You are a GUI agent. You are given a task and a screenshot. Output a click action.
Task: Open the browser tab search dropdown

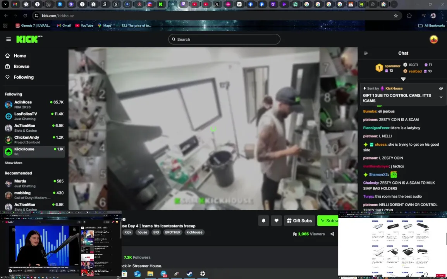point(5,4)
